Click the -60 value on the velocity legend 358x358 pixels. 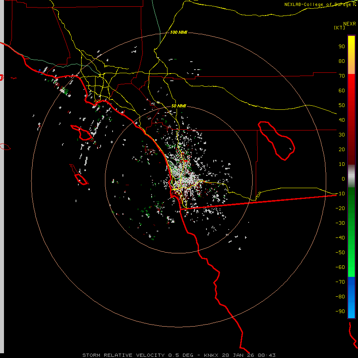pos(340,267)
